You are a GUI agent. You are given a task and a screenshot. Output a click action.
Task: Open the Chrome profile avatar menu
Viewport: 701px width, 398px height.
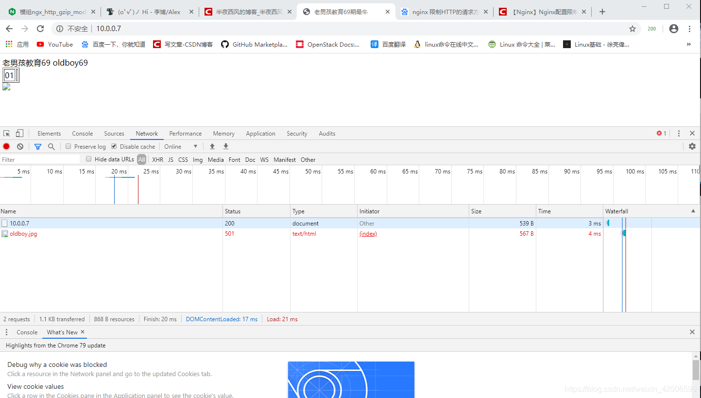pos(673,29)
